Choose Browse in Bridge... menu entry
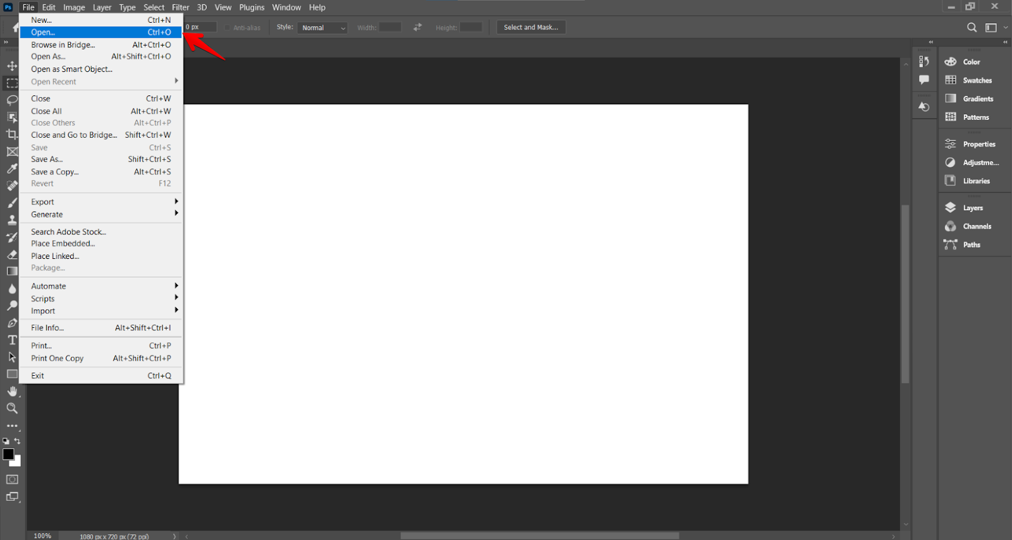Viewport: 1012px width, 540px height. [x=101, y=45]
